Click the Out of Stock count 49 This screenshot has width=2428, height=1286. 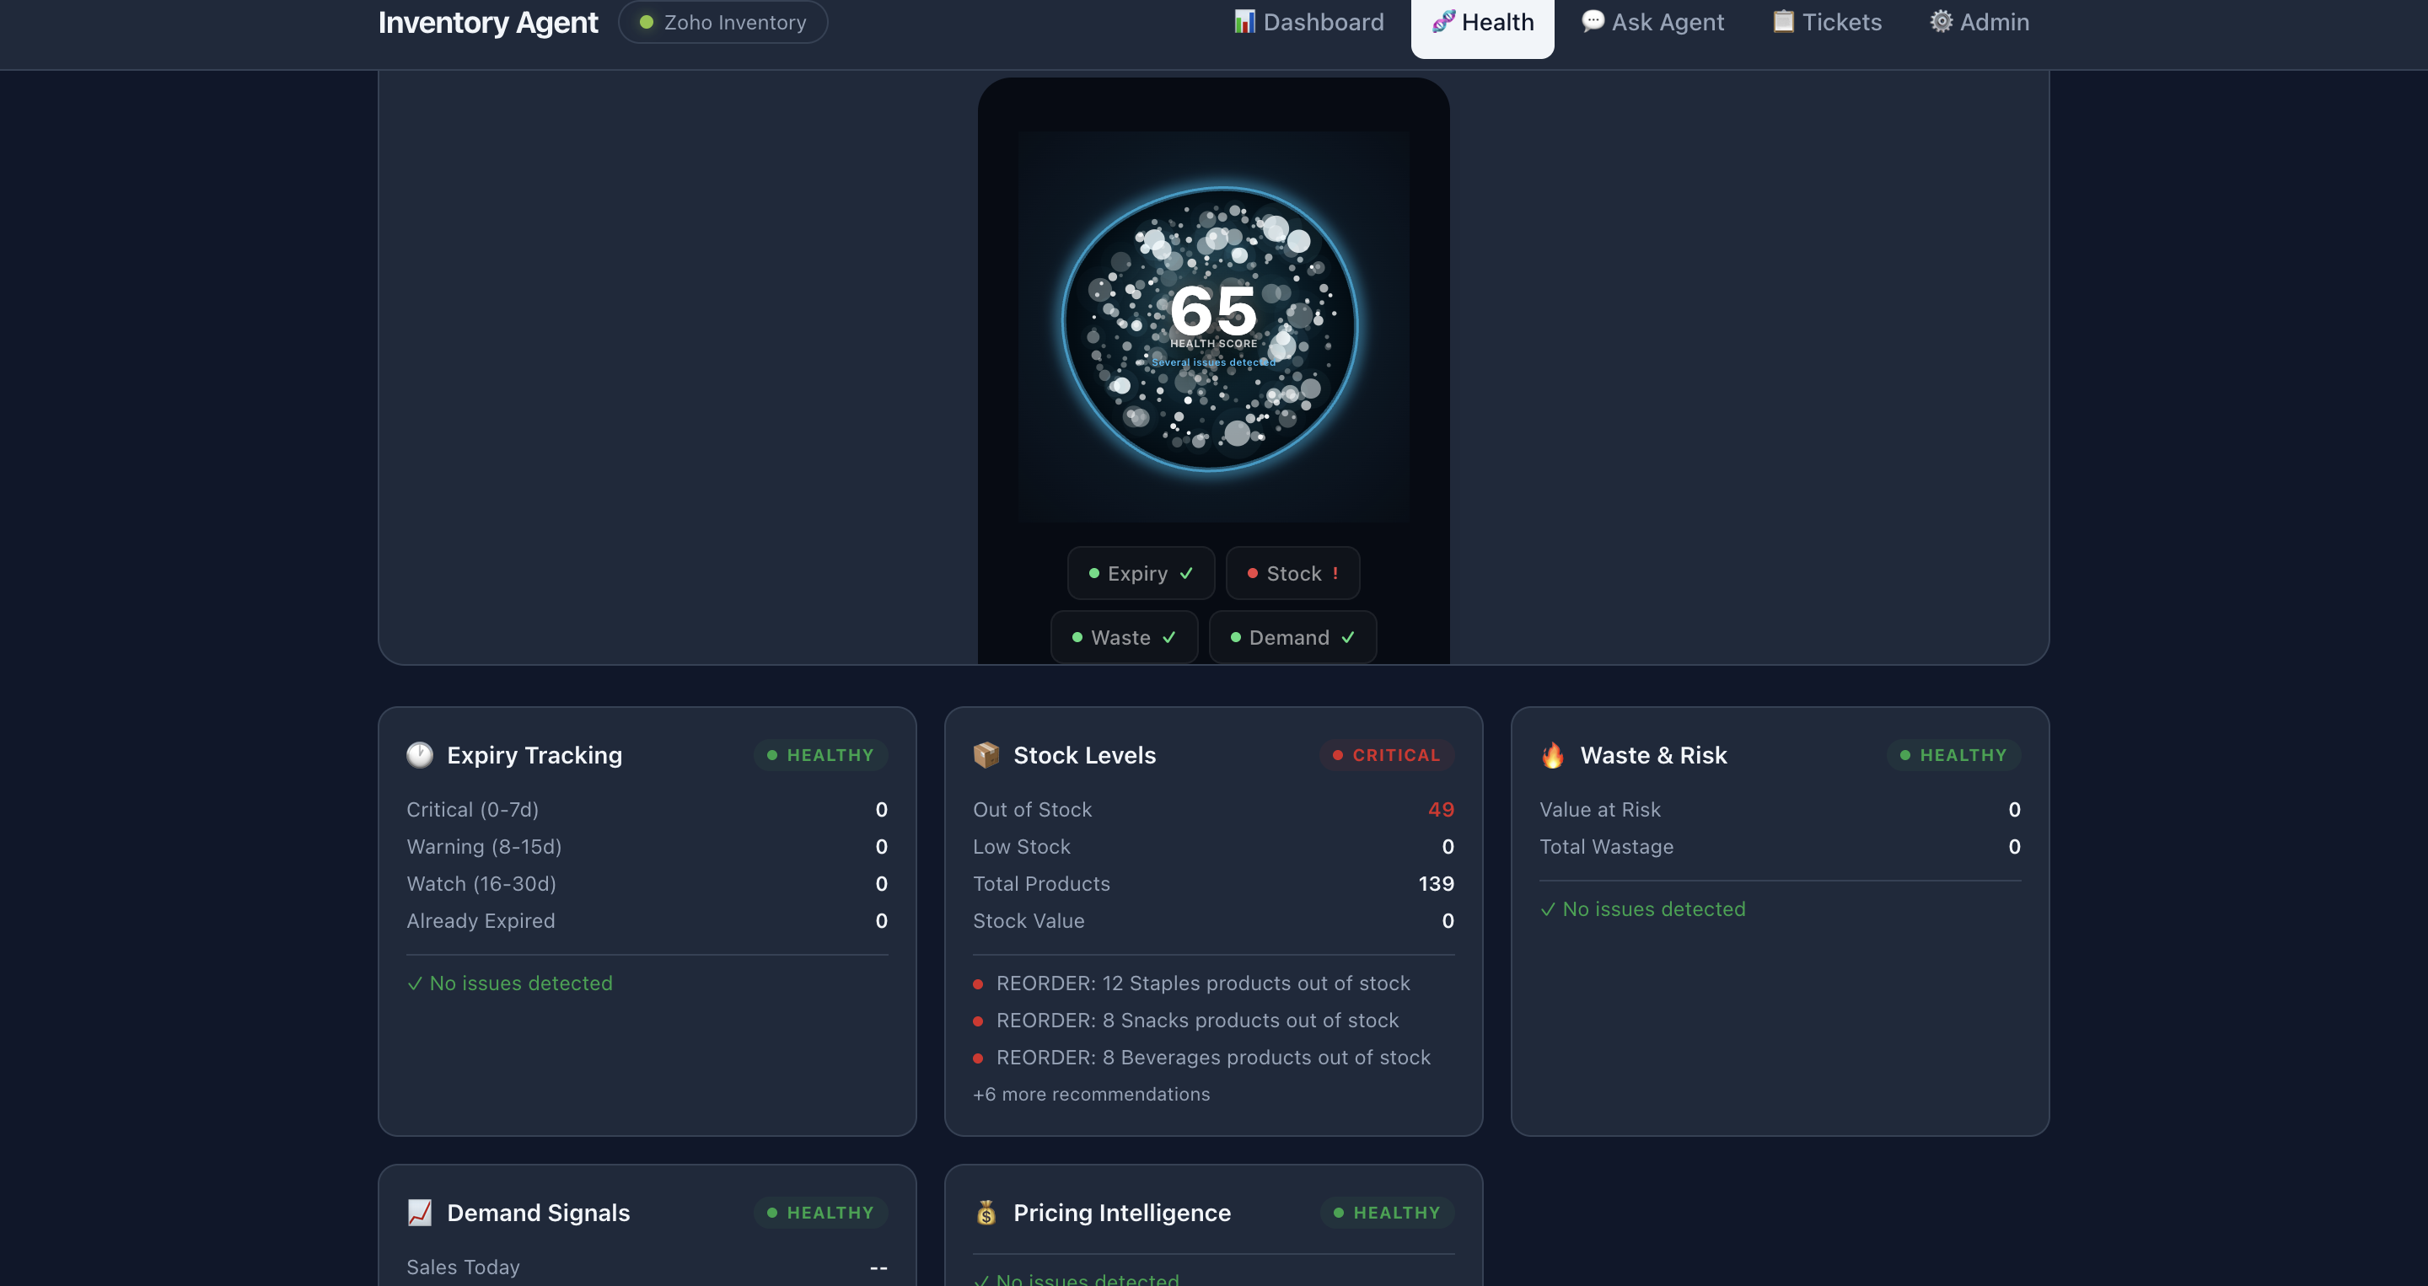pos(1439,808)
